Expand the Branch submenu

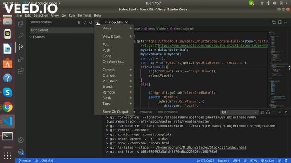[x=114, y=86]
